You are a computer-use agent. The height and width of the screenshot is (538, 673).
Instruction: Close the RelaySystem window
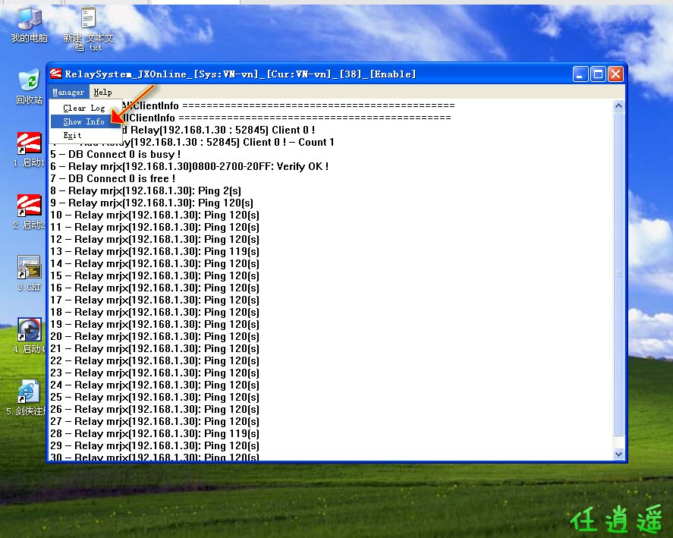click(x=615, y=74)
